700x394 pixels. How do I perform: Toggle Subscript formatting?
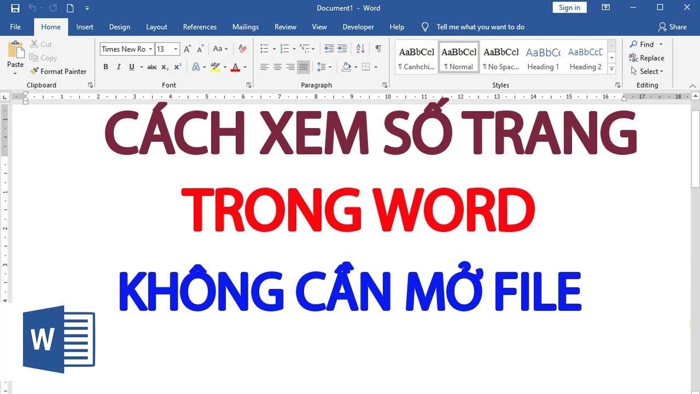(165, 67)
